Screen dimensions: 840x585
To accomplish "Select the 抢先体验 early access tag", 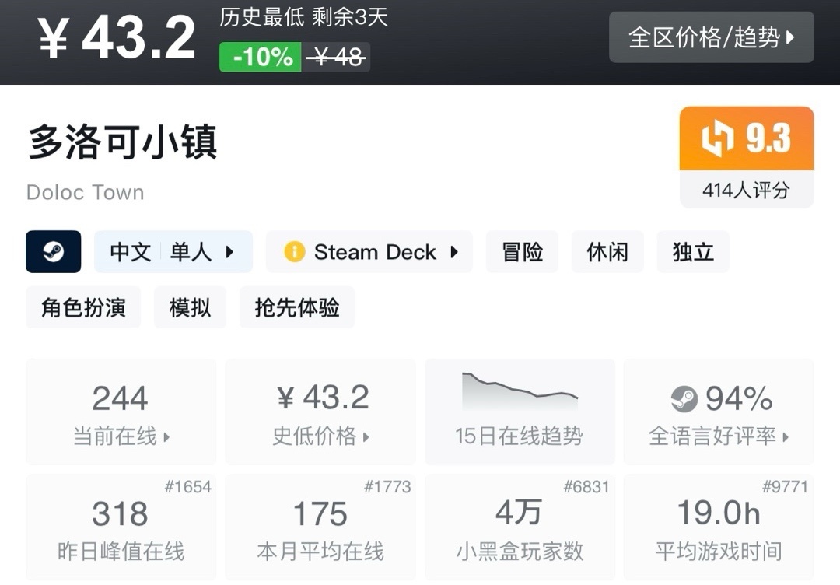I will [297, 307].
